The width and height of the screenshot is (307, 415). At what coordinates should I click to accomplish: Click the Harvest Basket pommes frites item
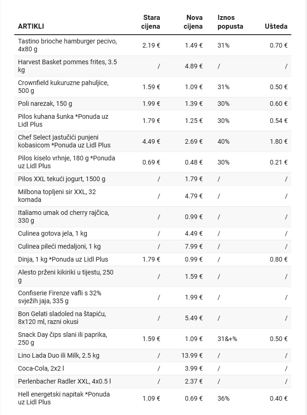point(67,66)
